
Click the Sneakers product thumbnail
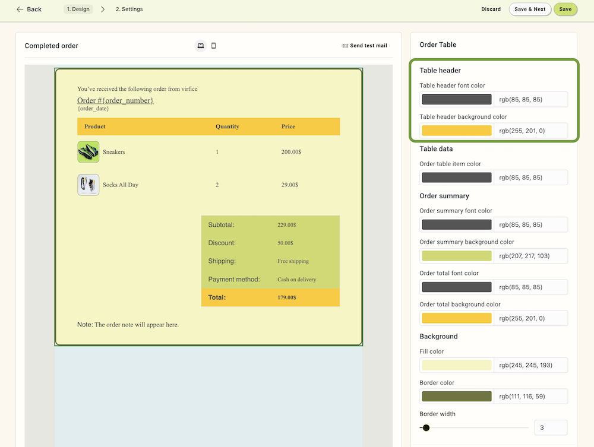coord(89,152)
